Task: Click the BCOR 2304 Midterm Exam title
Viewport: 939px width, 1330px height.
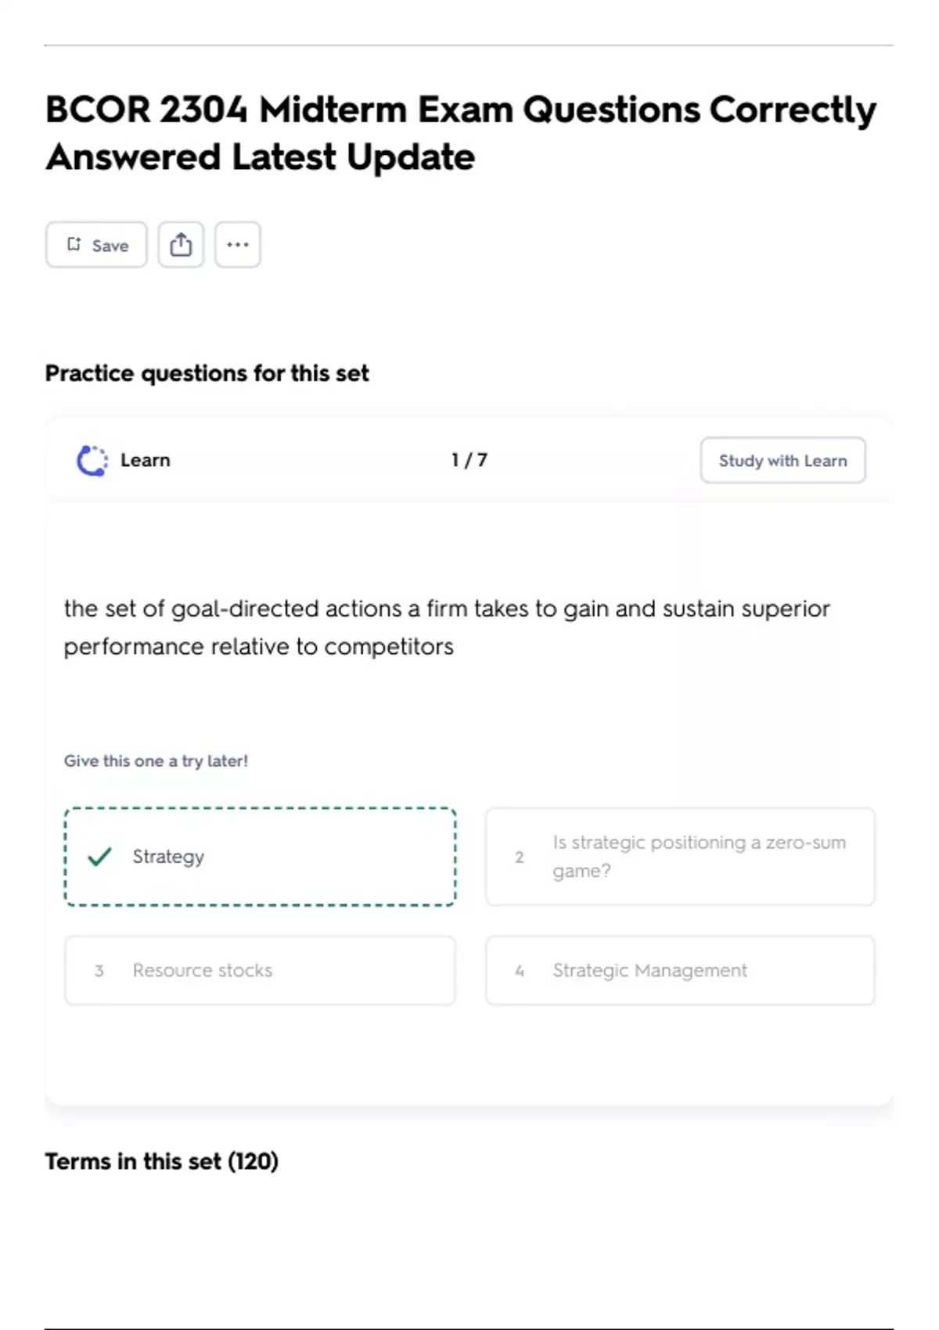Action: click(461, 133)
